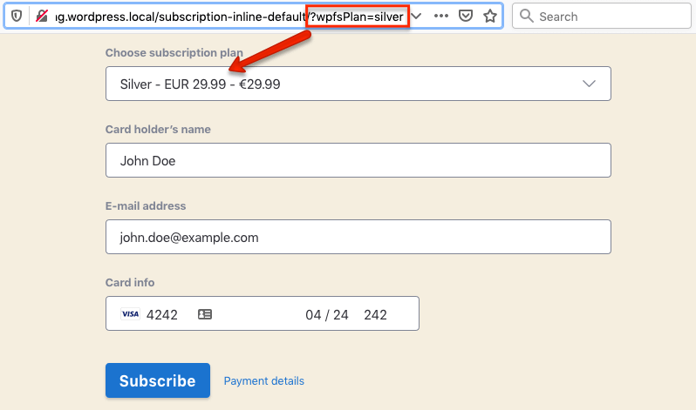Click the Save to Pocket icon

467,17
